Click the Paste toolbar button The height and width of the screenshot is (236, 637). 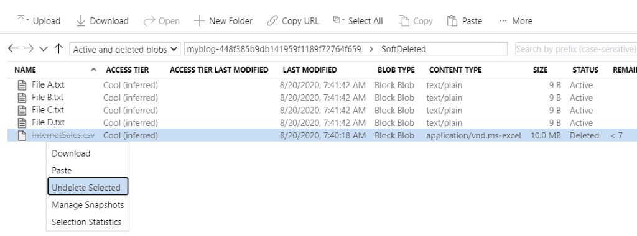464,20
